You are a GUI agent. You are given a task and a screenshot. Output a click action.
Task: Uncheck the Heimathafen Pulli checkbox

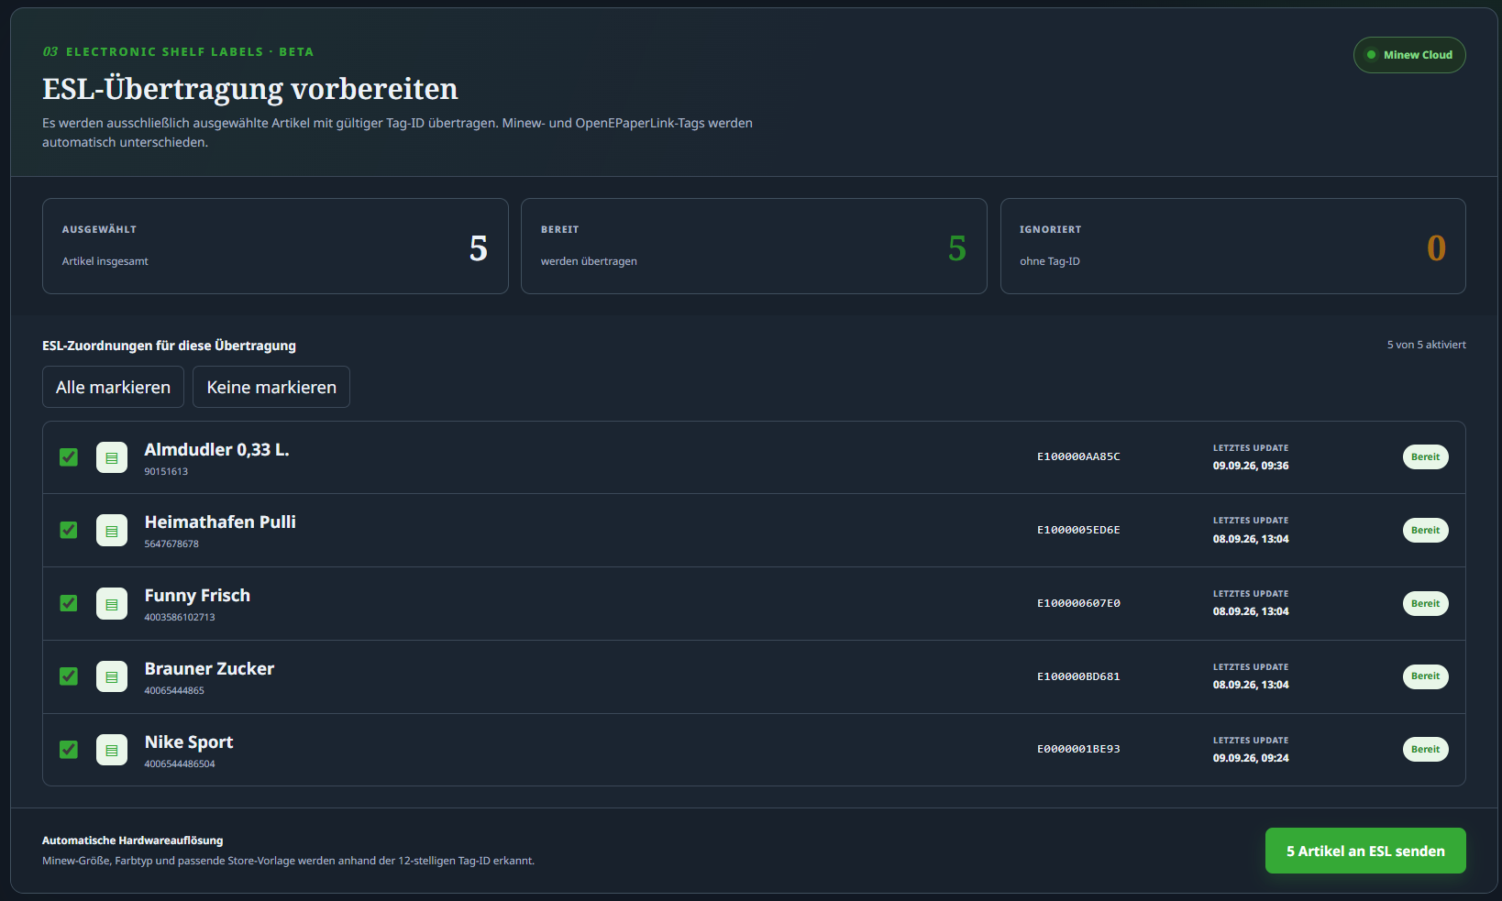pos(69,530)
